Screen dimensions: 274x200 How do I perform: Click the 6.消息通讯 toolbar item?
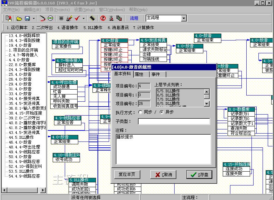tap(118, 28)
